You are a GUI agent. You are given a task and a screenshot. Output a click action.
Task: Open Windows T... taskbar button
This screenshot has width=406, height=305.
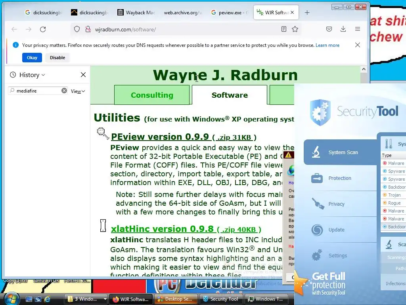(x=266, y=299)
